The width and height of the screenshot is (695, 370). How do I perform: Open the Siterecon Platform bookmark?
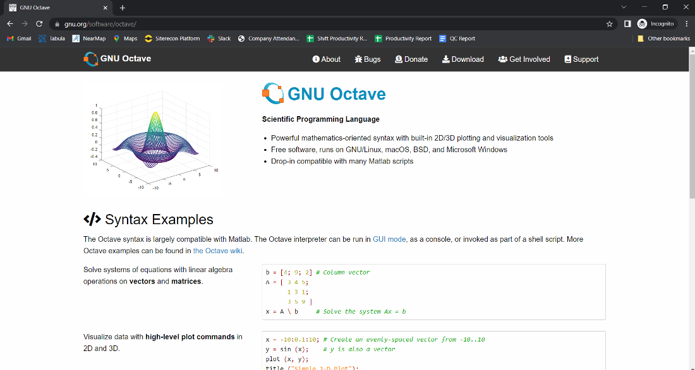point(172,39)
